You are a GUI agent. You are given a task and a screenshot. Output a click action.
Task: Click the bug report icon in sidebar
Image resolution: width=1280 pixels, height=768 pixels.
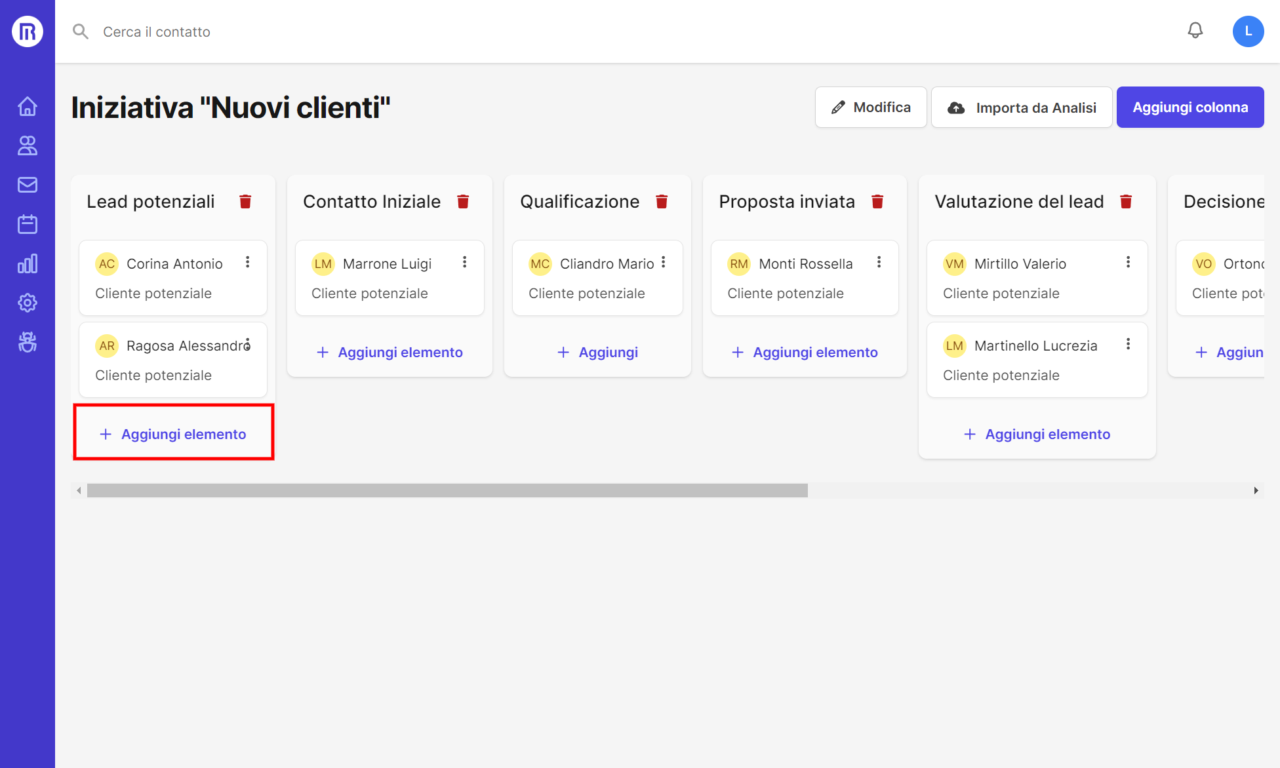(x=28, y=342)
